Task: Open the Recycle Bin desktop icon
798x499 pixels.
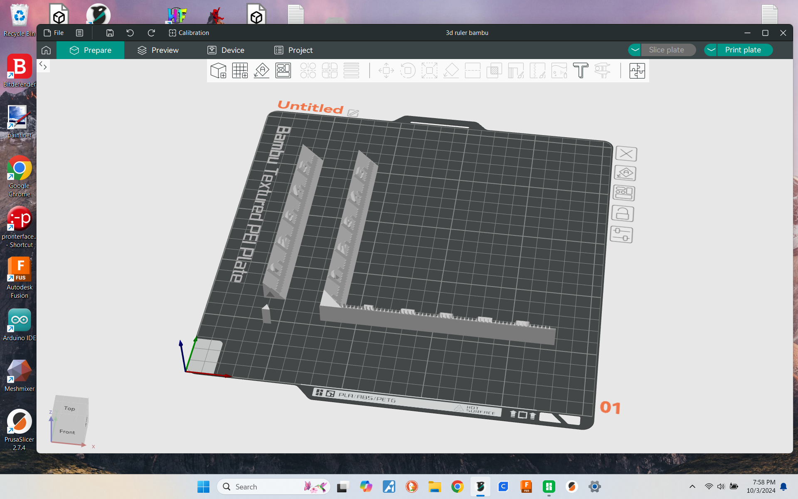Action: click(19, 20)
